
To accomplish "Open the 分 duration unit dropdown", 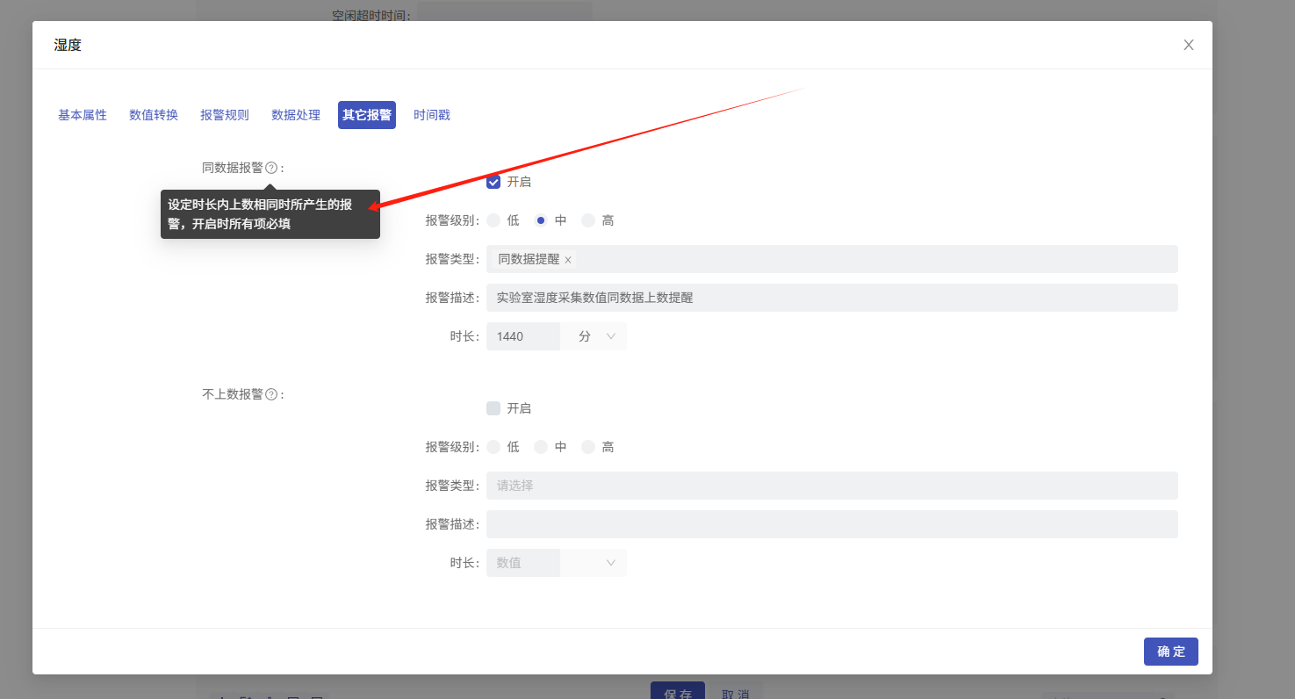I will point(594,335).
